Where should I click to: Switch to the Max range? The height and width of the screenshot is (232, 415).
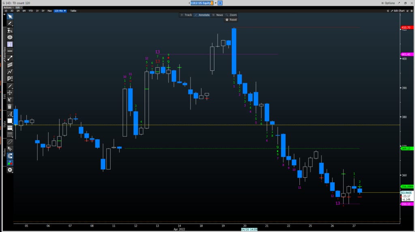click(49, 11)
